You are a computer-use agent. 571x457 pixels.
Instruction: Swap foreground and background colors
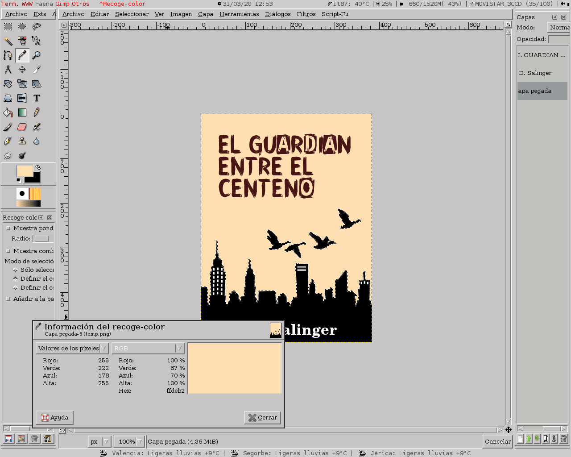coord(38,167)
